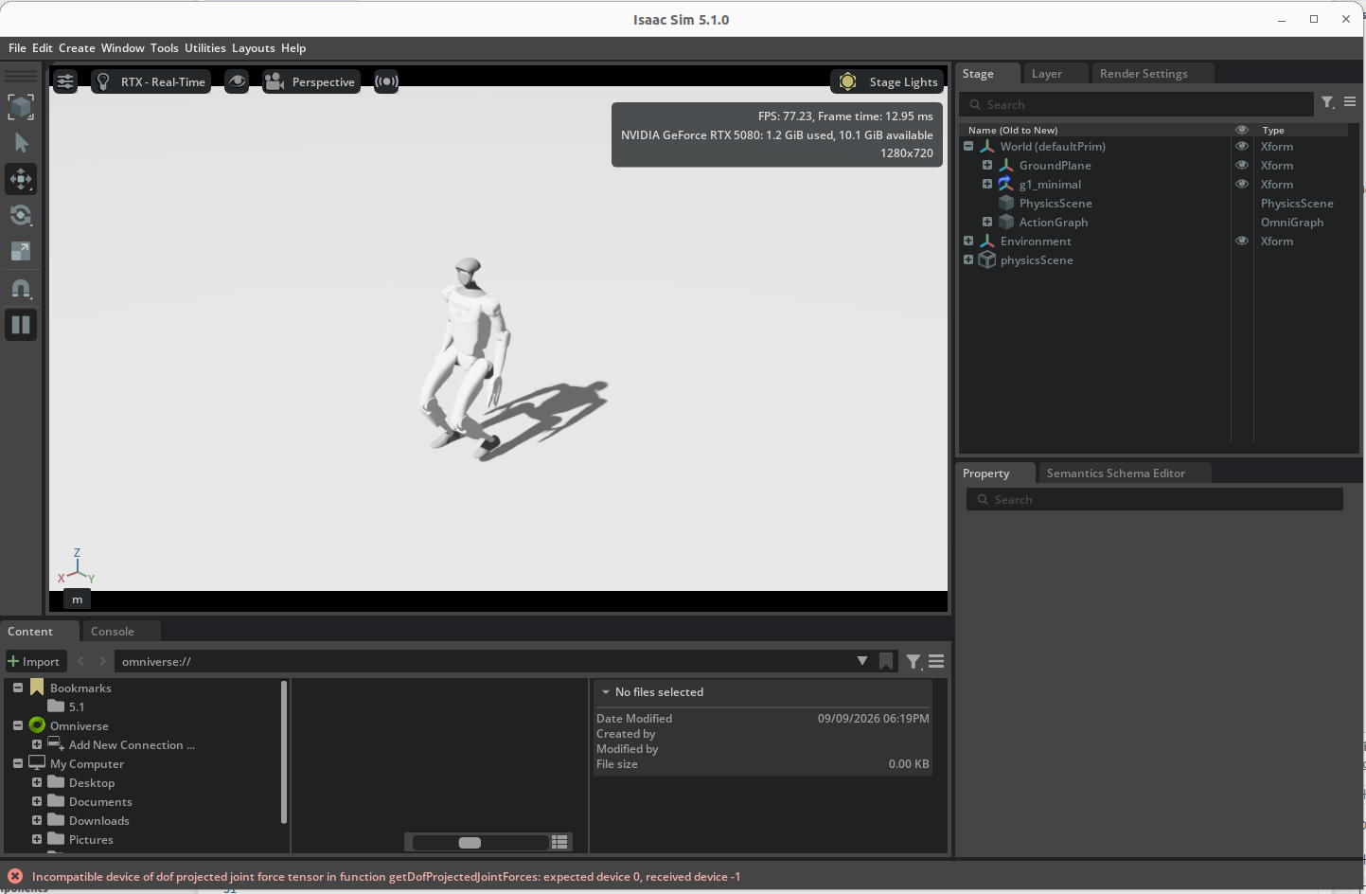Click the Property search field

[x=1155, y=500]
